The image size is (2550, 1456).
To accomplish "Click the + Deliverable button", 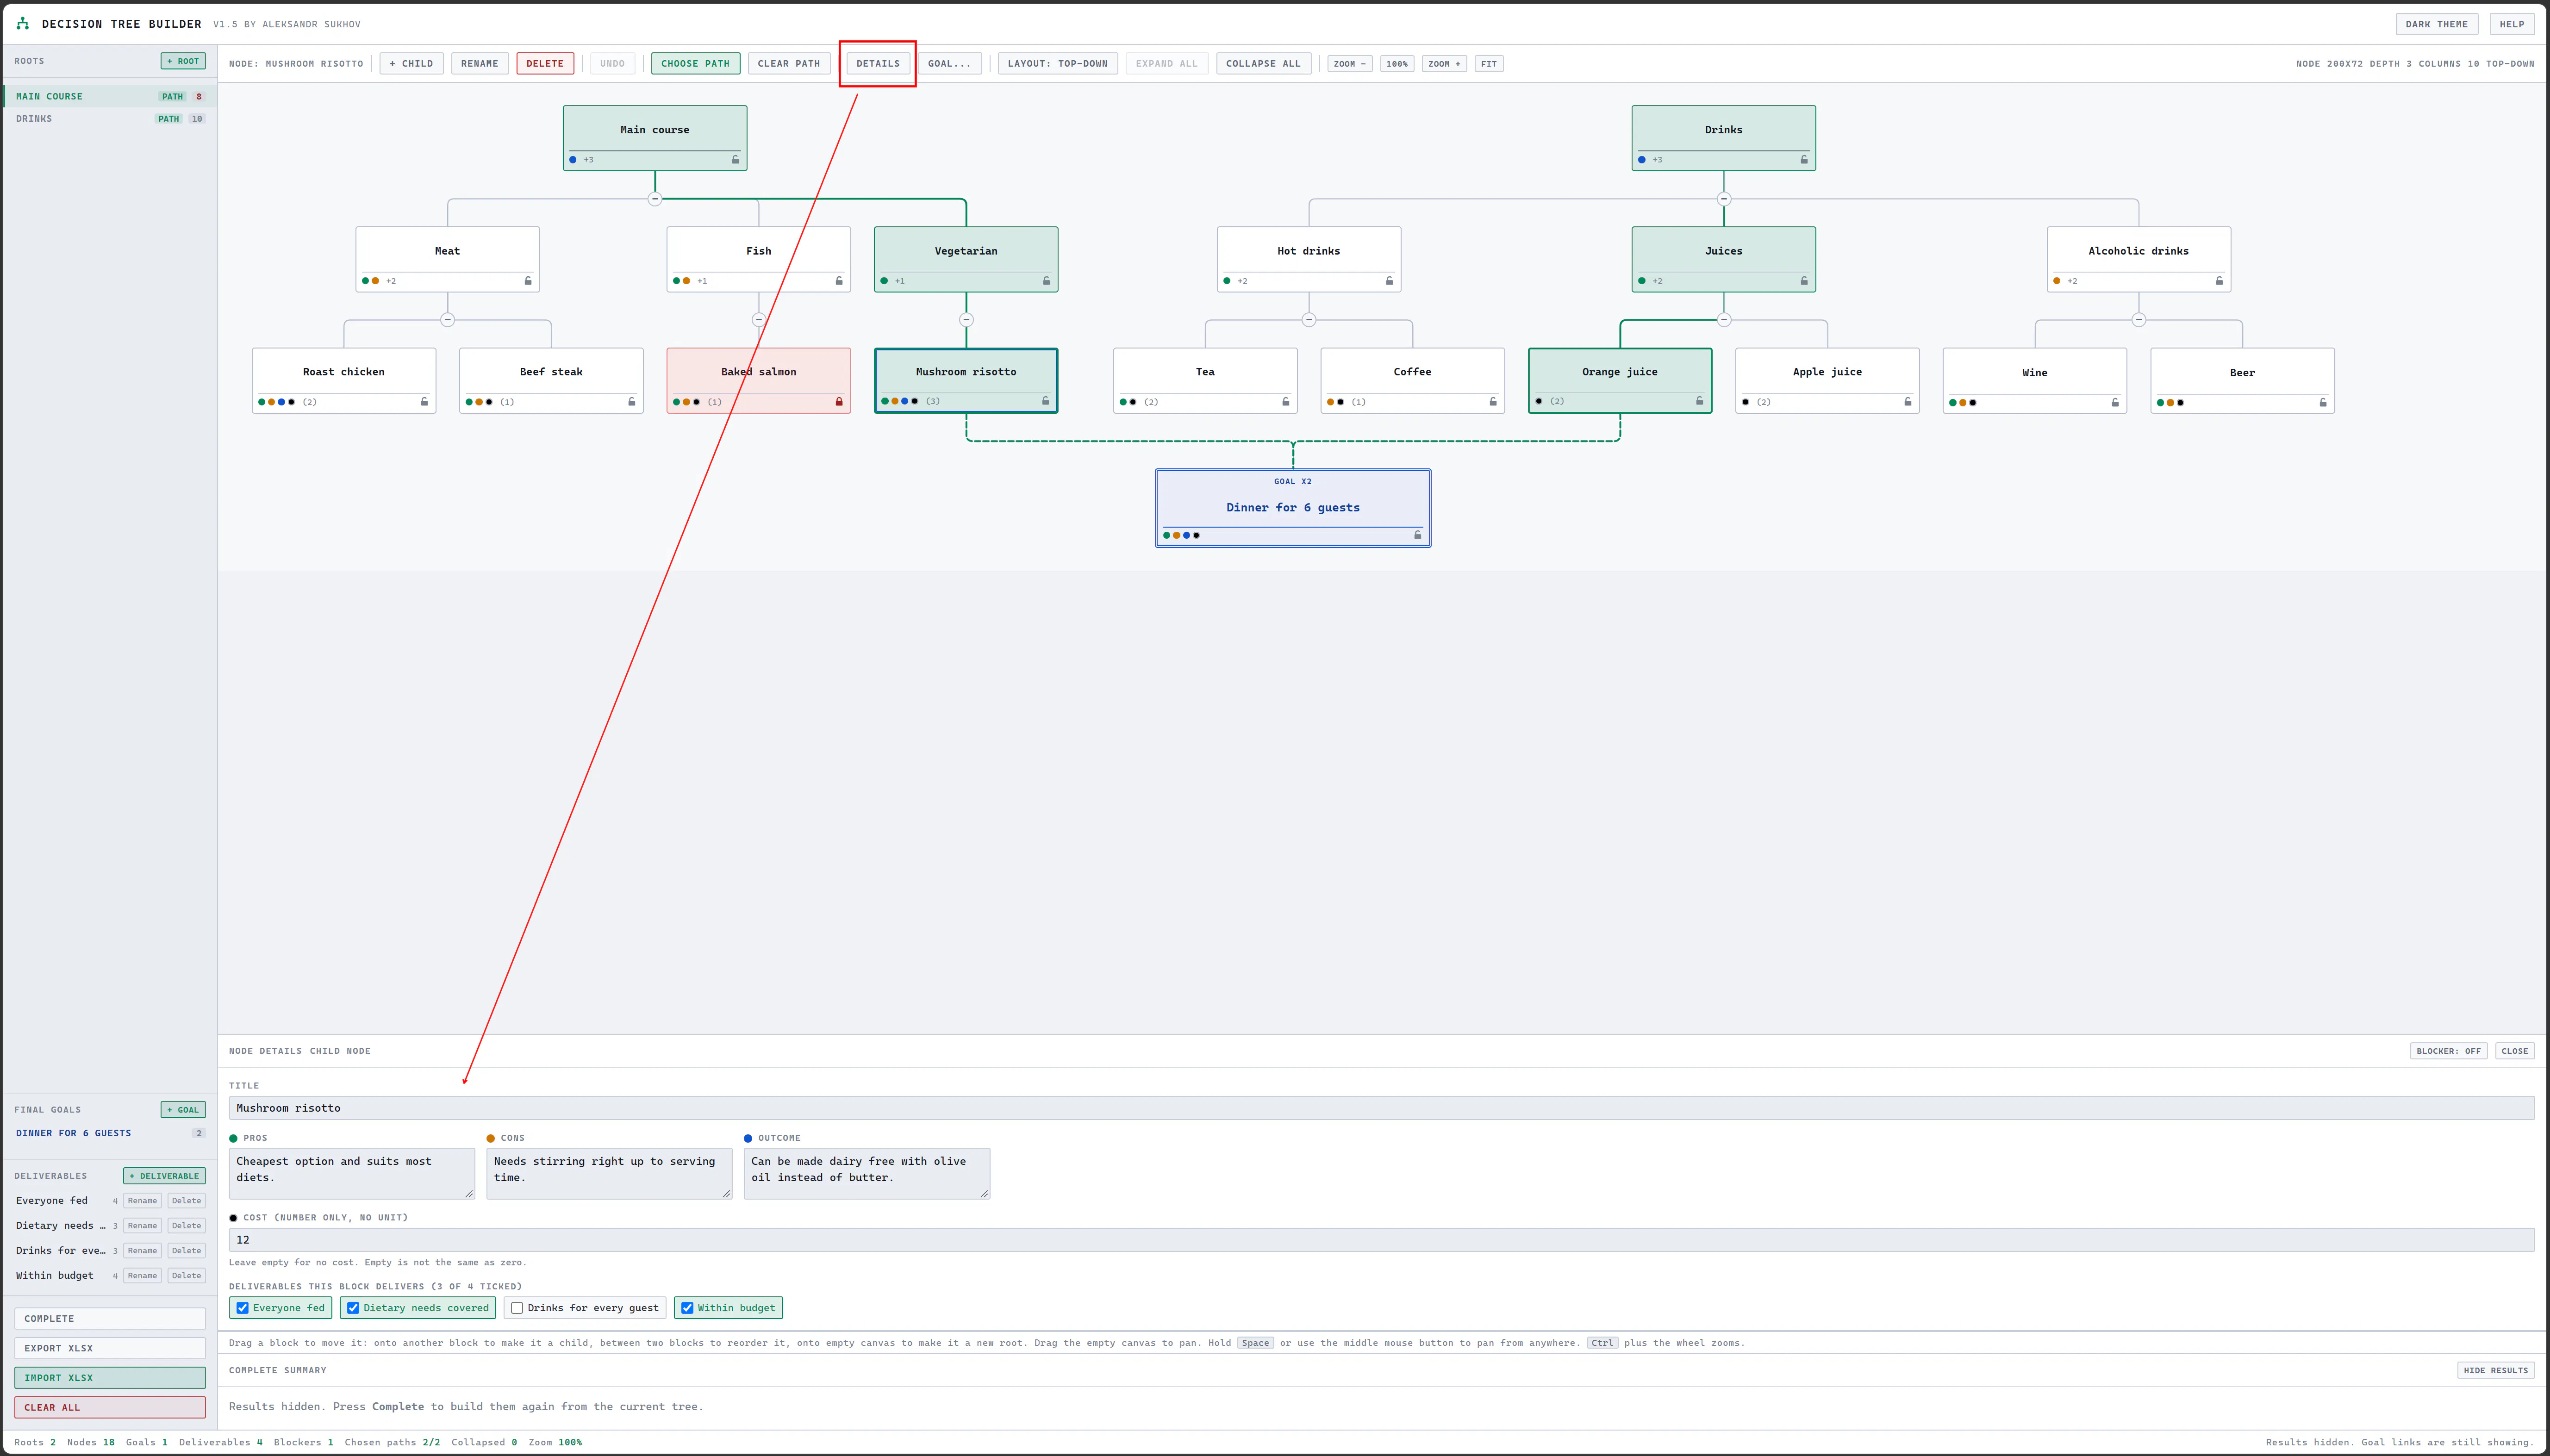I will click(165, 1176).
